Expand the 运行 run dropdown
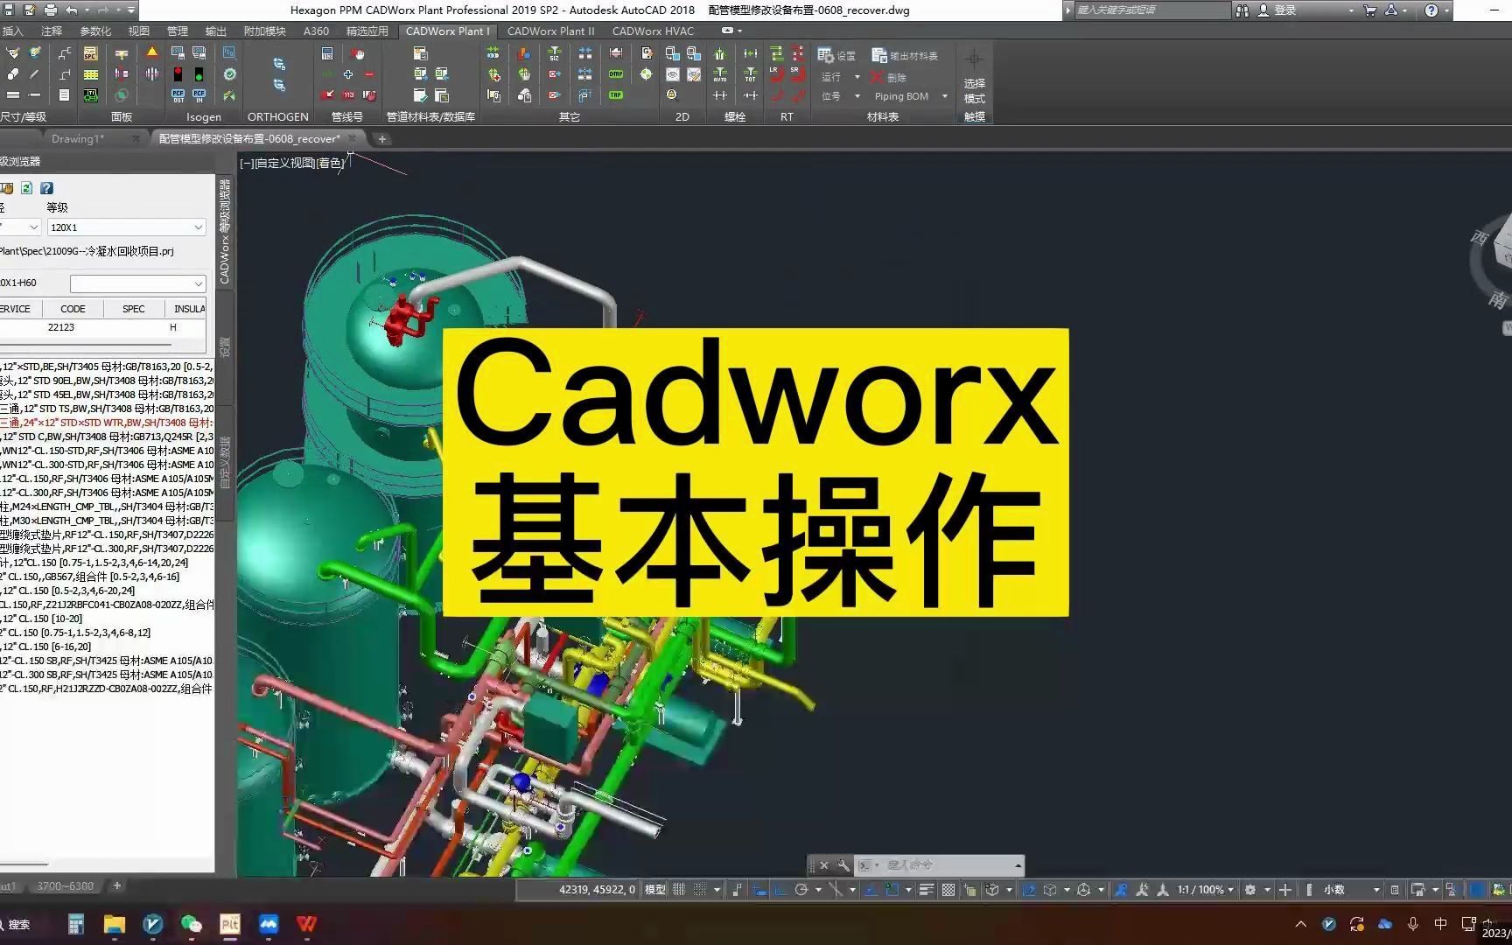The image size is (1512, 945). point(857,77)
